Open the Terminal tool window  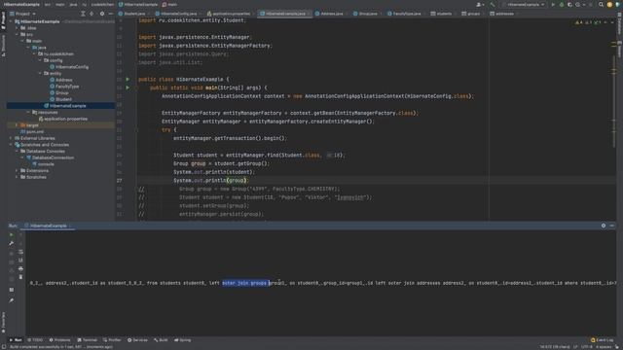pyautogui.click(x=87, y=340)
